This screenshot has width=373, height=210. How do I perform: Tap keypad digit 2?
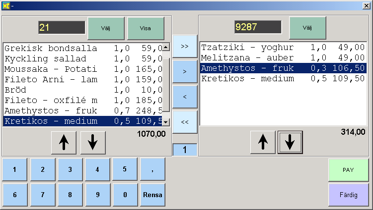click(x=43, y=169)
